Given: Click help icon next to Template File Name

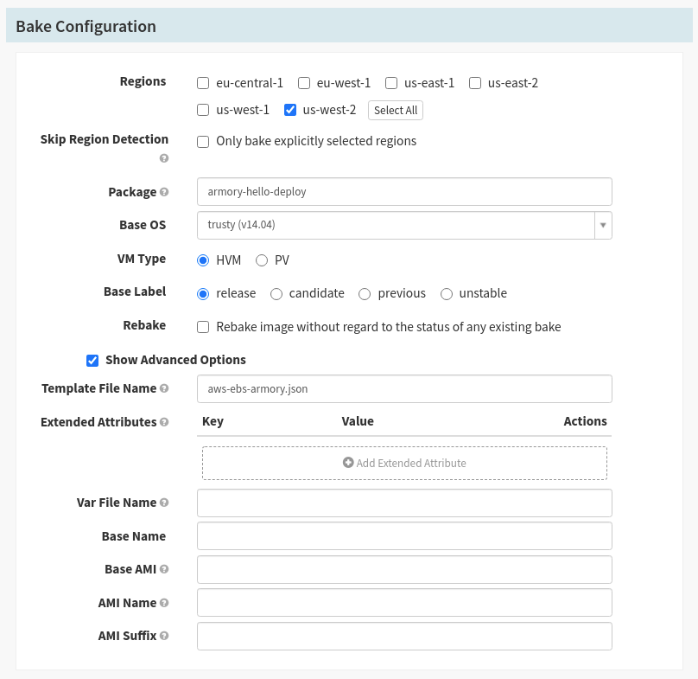Looking at the screenshot, I should point(164,389).
